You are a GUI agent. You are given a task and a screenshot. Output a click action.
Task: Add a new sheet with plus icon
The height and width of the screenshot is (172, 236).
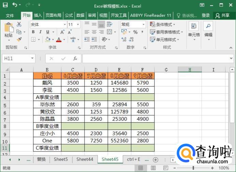[x=156, y=160]
